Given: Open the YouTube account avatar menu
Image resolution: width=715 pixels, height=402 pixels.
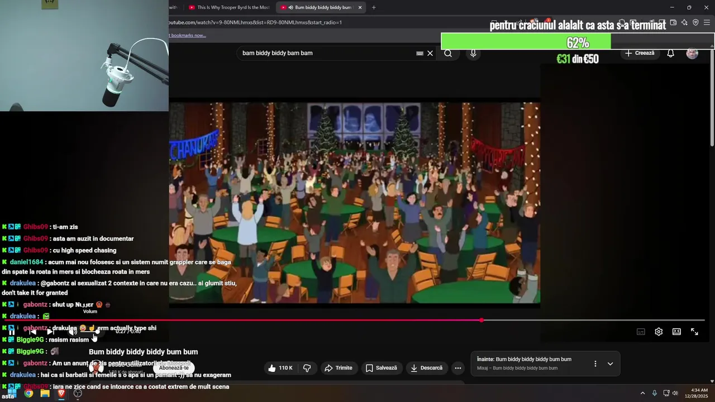Looking at the screenshot, I should point(692,53).
